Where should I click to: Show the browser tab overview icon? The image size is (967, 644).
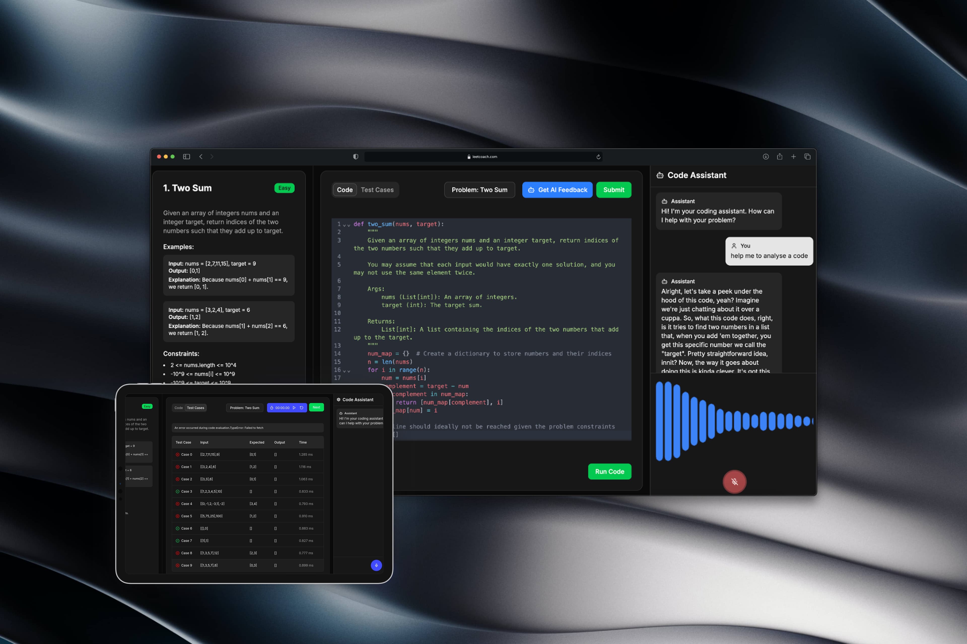point(807,156)
